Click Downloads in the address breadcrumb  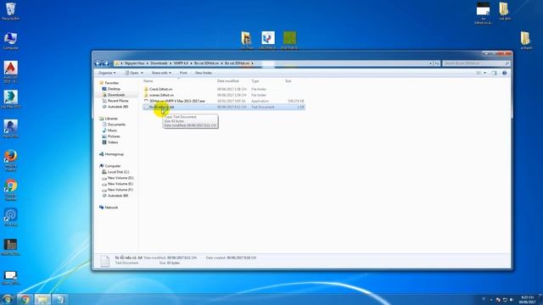point(159,64)
